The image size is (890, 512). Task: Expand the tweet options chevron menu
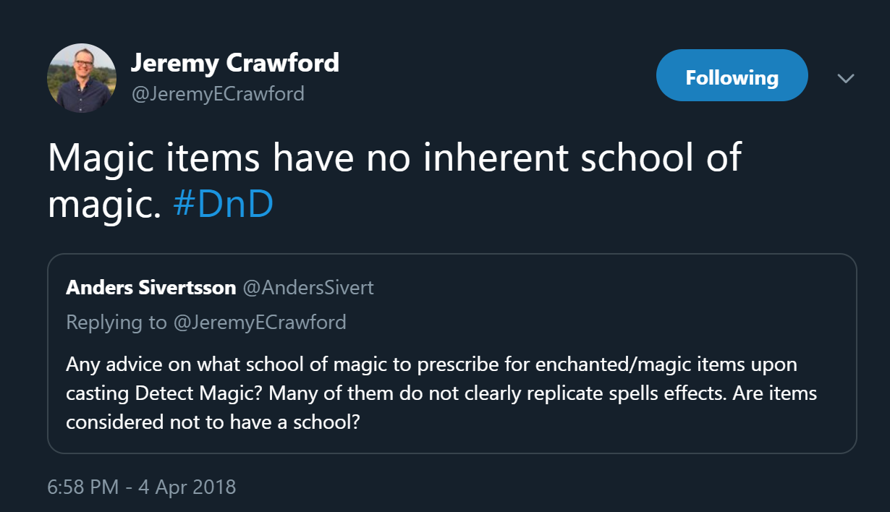pos(846,78)
